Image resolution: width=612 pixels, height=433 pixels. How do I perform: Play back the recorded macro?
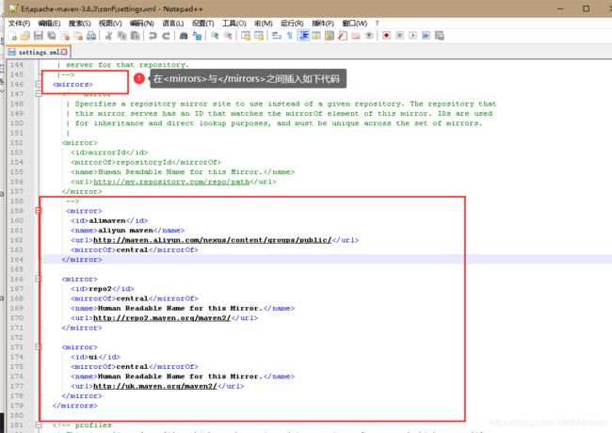413,36
